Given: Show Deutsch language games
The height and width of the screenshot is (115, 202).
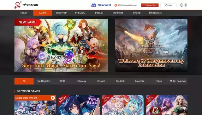Looking at the screenshot, I should pos(120,81).
